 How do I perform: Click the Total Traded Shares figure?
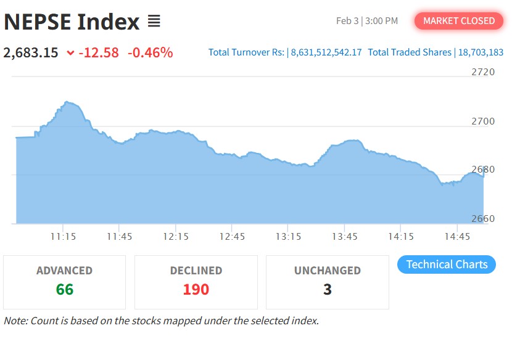pyautogui.click(x=480, y=52)
